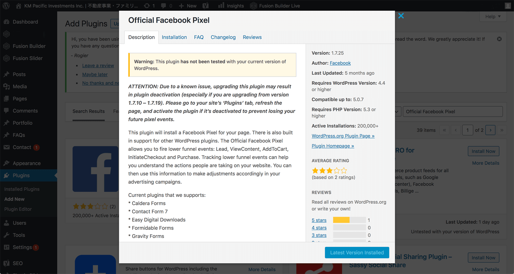The height and width of the screenshot is (274, 514).
Task: Click the Contact envelope icon
Action: click(7, 147)
